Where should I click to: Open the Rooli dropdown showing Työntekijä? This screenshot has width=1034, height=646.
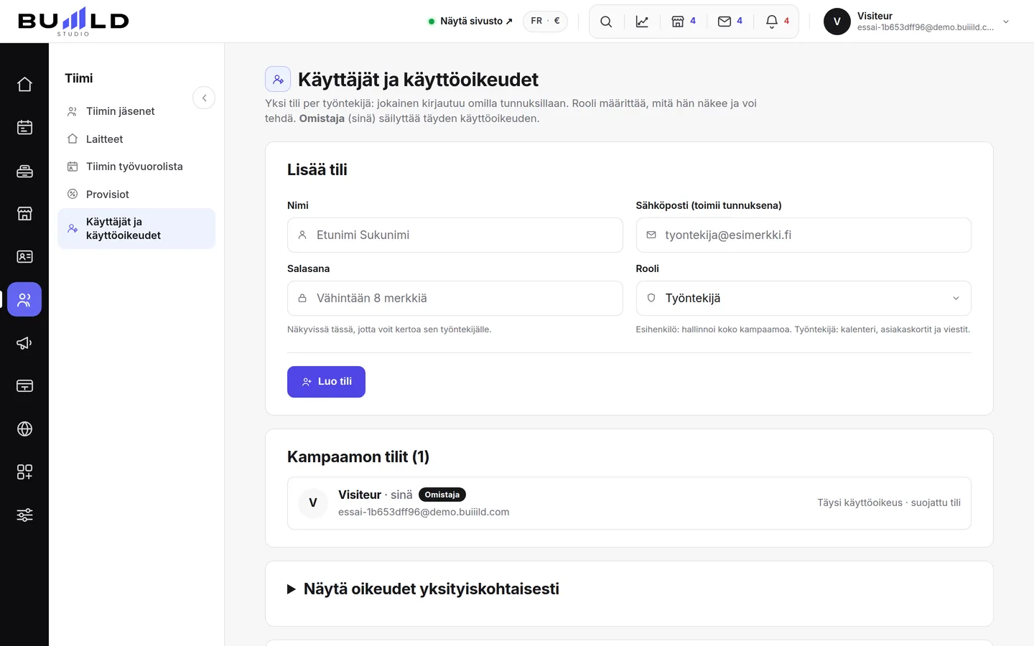point(804,298)
